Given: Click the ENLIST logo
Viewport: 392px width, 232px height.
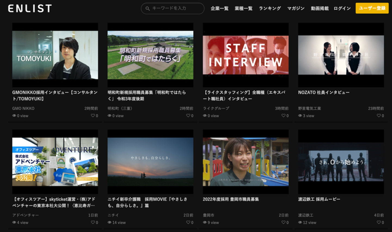Looking at the screenshot, I should point(30,8).
